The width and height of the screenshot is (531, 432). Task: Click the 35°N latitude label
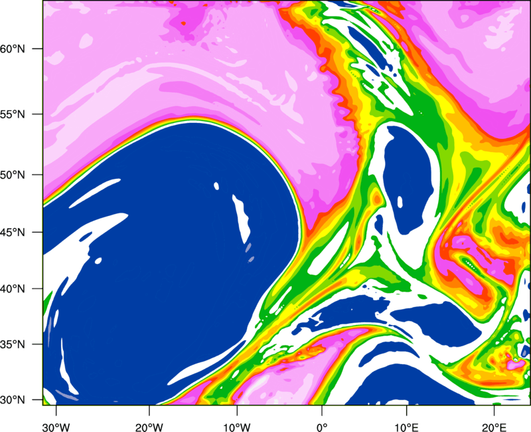pyautogui.click(x=13, y=344)
